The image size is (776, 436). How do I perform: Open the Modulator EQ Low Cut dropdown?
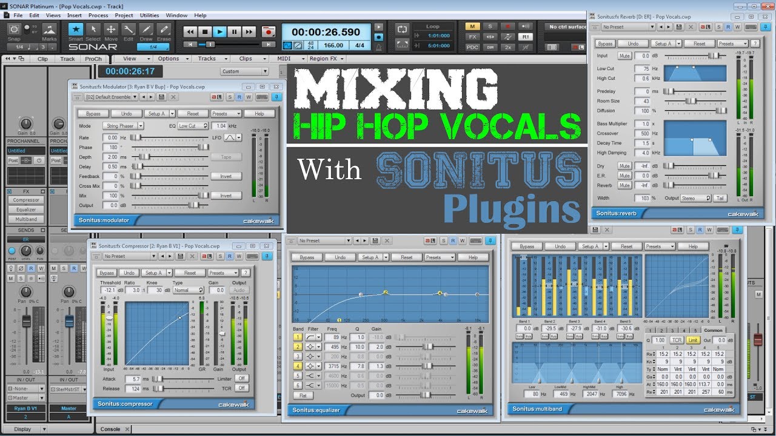(x=193, y=126)
